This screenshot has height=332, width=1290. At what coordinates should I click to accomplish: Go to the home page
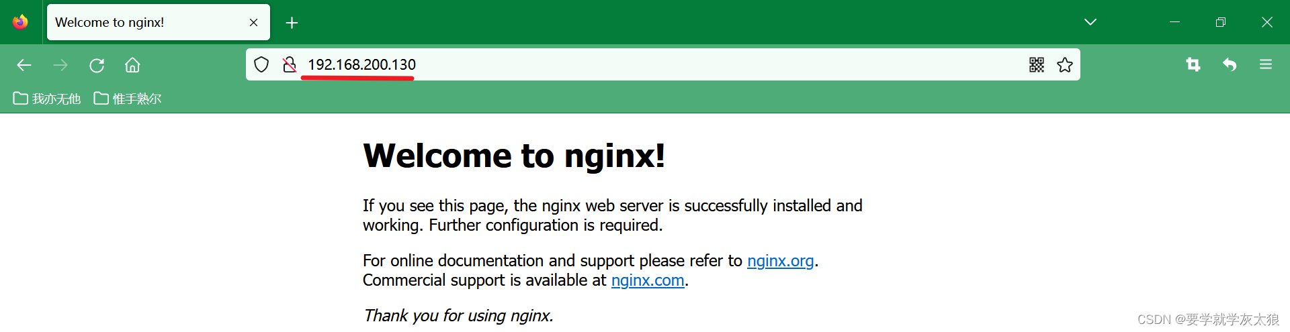pos(132,65)
